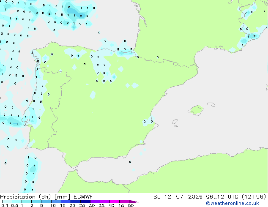Image resolution: width=268 pixels, height=207 pixels.
Task: Click the 0.5–1 mm legend swatch
Action: point(17,202)
